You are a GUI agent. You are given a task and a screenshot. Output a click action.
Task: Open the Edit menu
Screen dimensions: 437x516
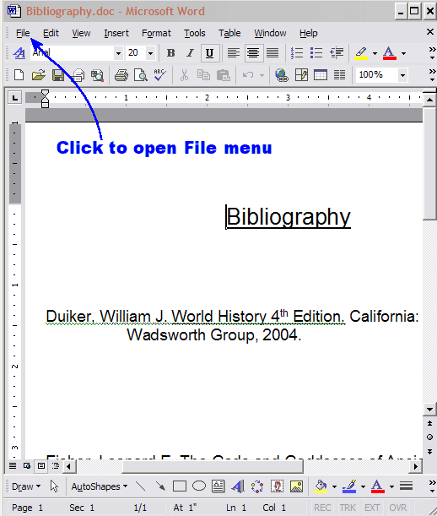tap(51, 33)
